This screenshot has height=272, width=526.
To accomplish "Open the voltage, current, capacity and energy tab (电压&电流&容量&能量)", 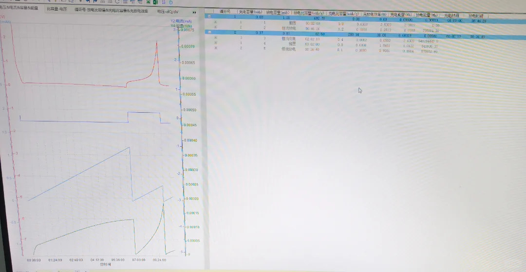I will 19,8.
